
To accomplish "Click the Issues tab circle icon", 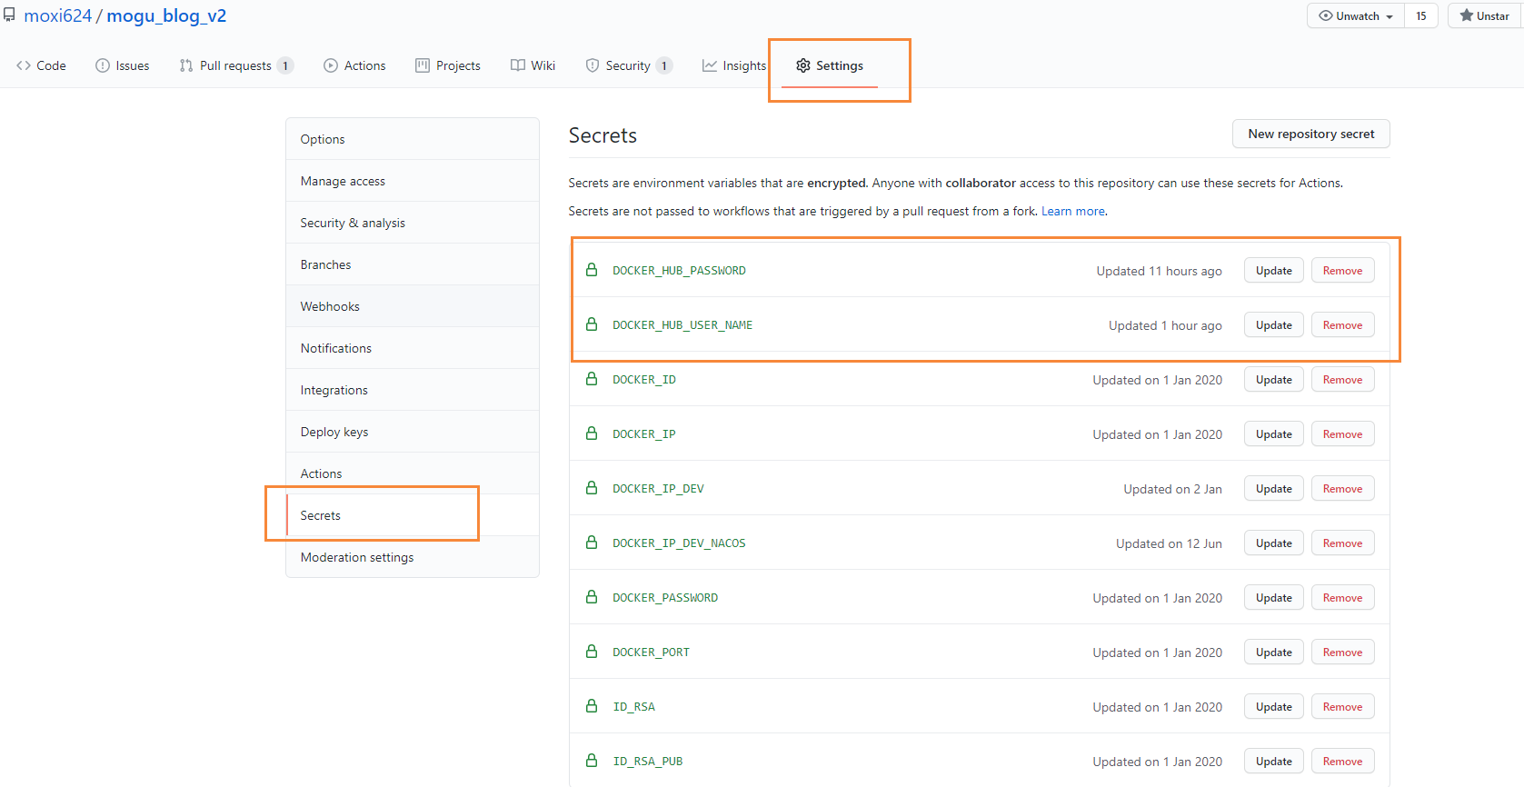I will [x=103, y=65].
